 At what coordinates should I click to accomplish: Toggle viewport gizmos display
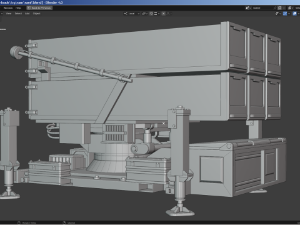point(285,14)
